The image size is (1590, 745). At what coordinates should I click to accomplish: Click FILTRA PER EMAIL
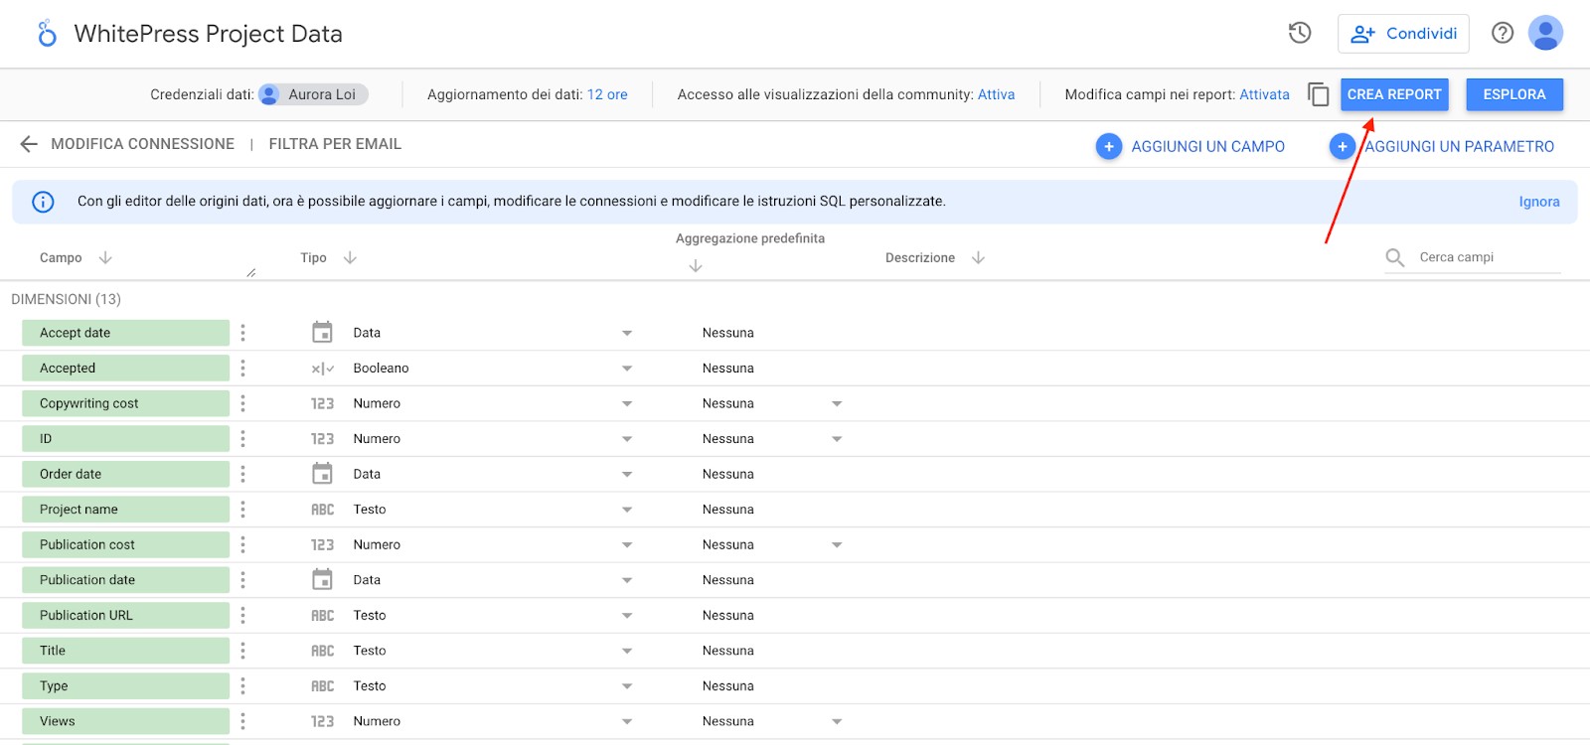point(335,144)
